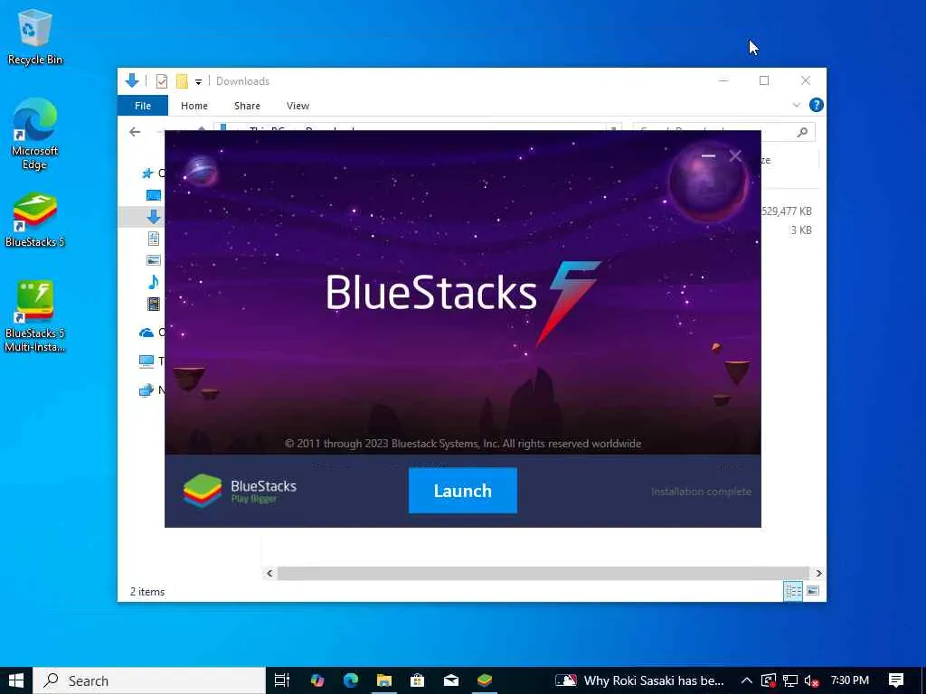Screen dimensions: 926x694
Task: Open the notification center icon
Action: 896,680
